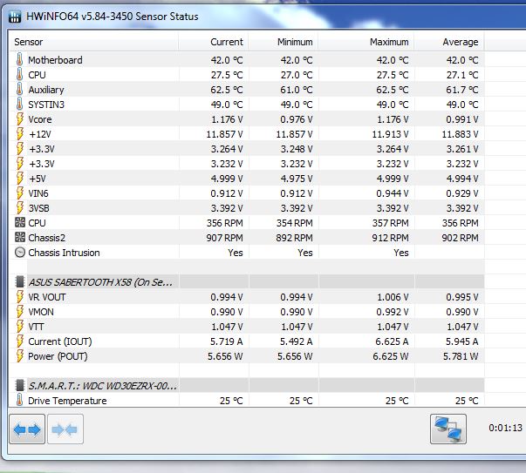Click the SYSTIN3 thermometer icon
The width and height of the screenshot is (526, 473).
19,105
